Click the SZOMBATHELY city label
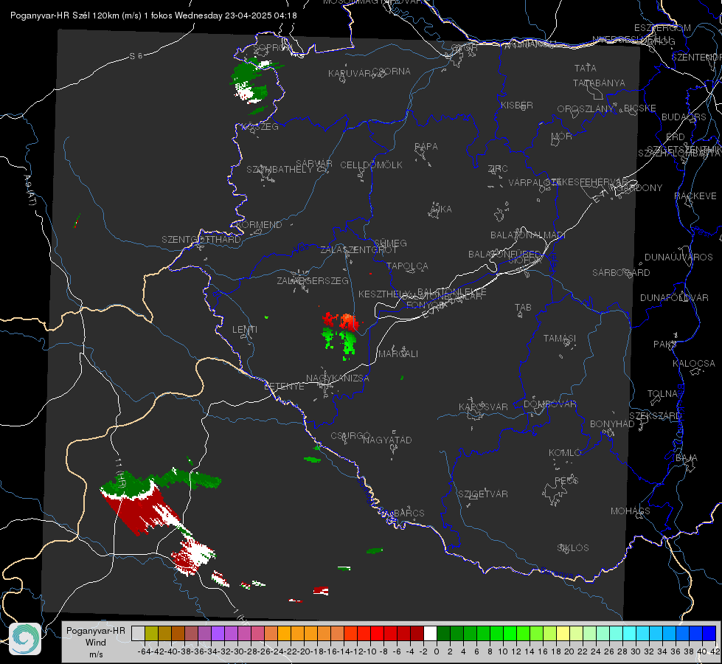The height and width of the screenshot is (664, 722). [x=280, y=170]
